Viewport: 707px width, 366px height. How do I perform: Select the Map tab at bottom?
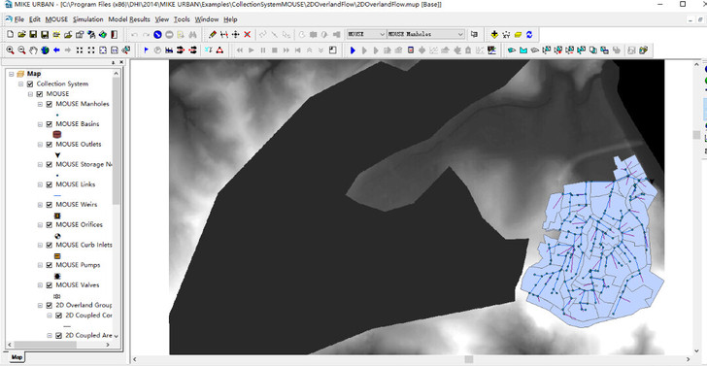[x=17, y=357]
